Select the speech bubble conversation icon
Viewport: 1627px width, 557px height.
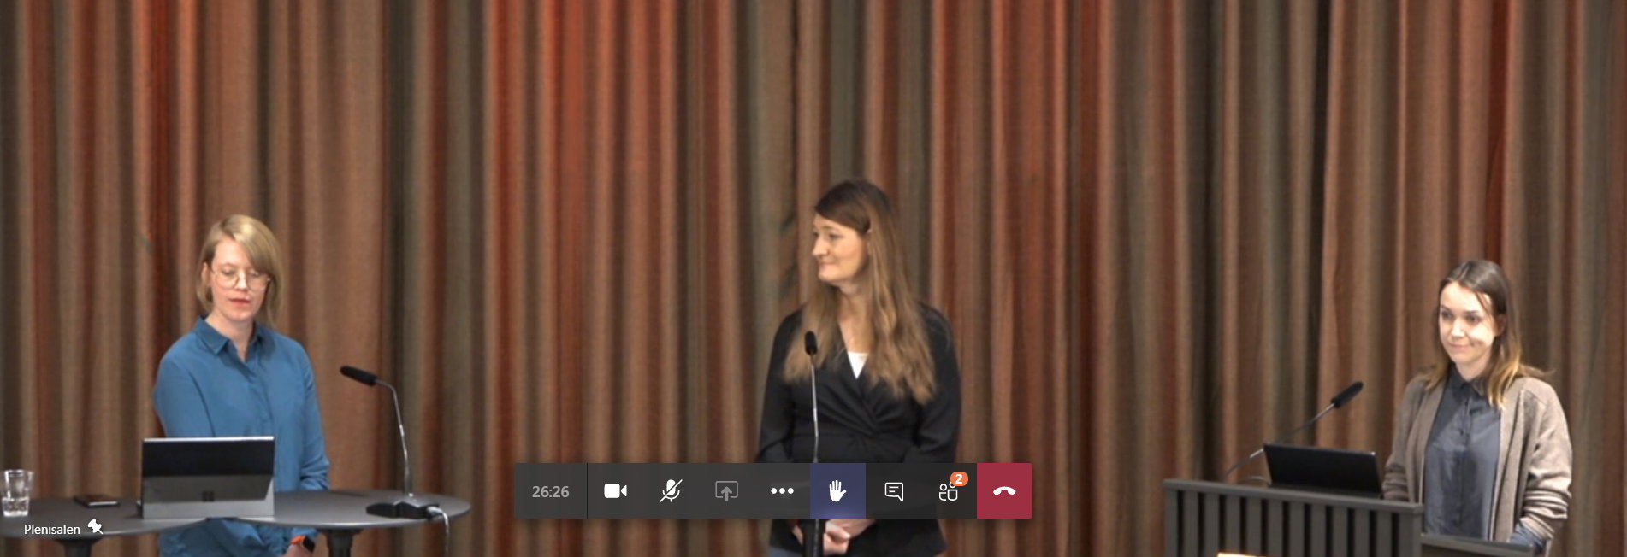[894, 491]
